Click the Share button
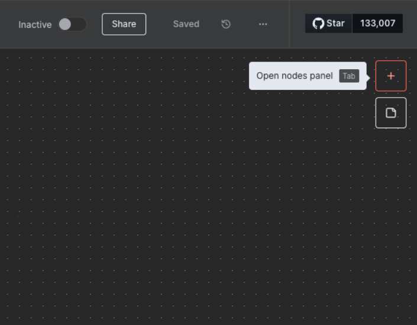This screenshot has height=325, width=417. click(124, 24)
